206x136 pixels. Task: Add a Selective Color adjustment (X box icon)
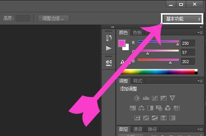(164, 118)
